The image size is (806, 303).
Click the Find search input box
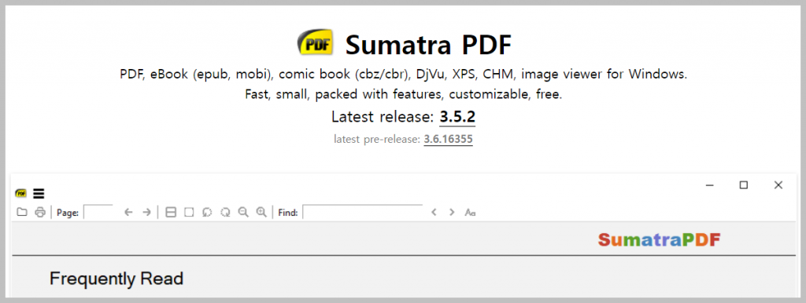pyautogui.click(x=363, y=212)
